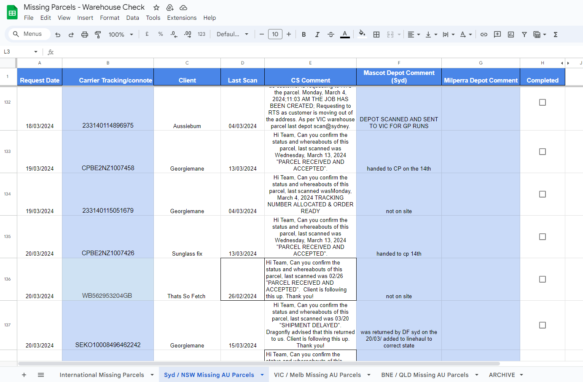Open the zoom level dropdown

point(121,35)
